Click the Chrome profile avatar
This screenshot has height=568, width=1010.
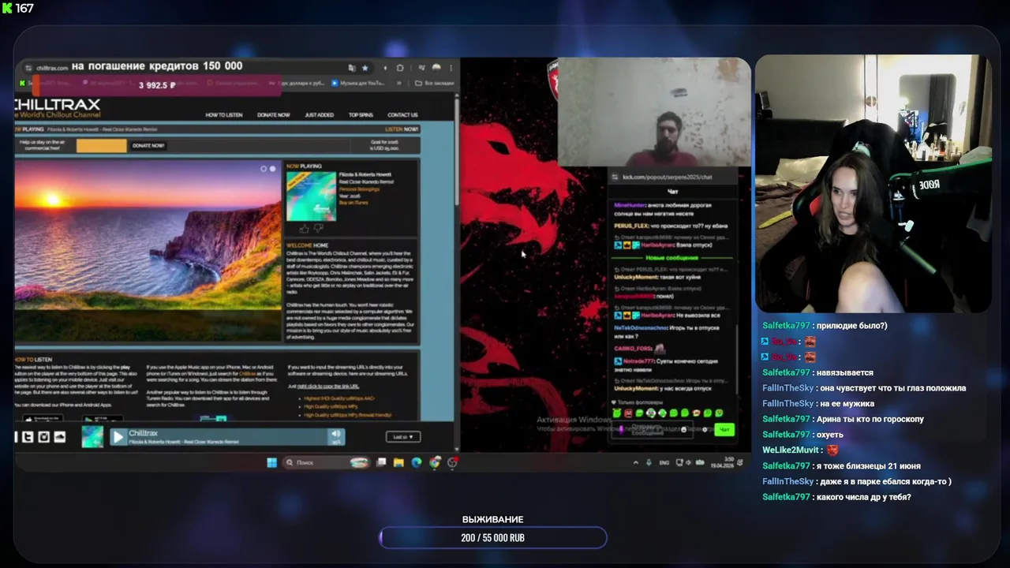point(436,68)
